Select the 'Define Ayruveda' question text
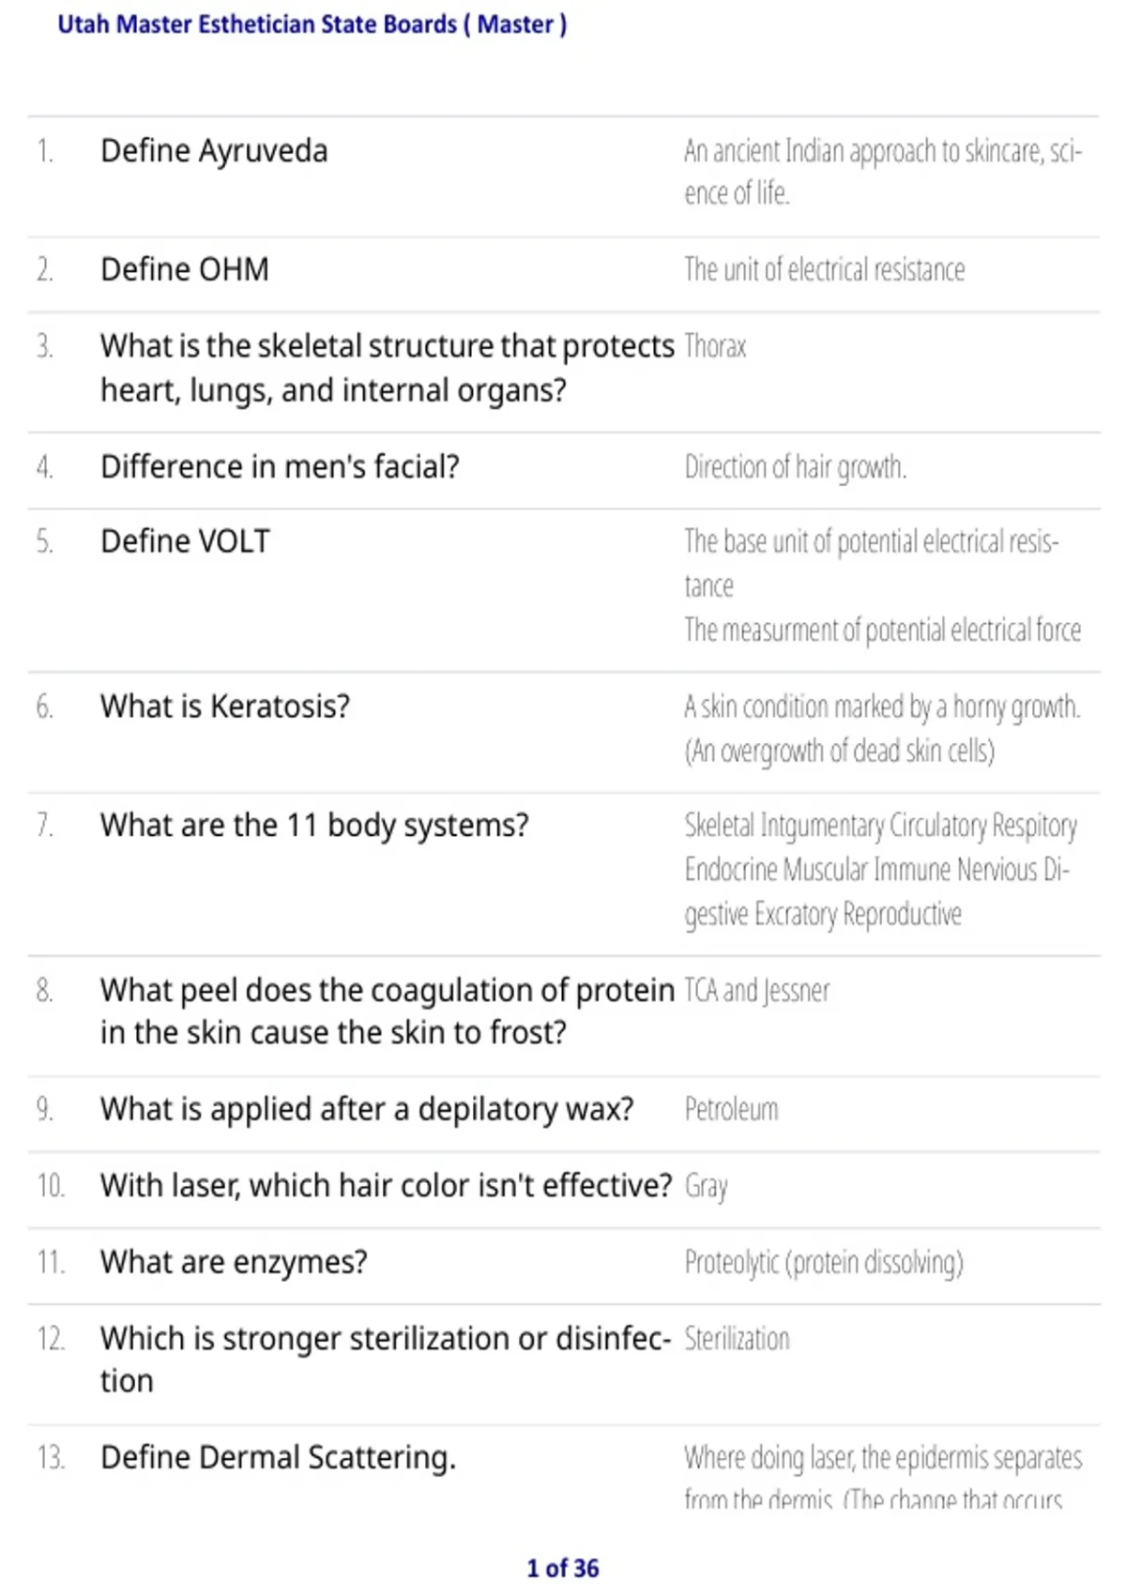The height and width of the screenshot is (1595, 1126). click(214, 151)
